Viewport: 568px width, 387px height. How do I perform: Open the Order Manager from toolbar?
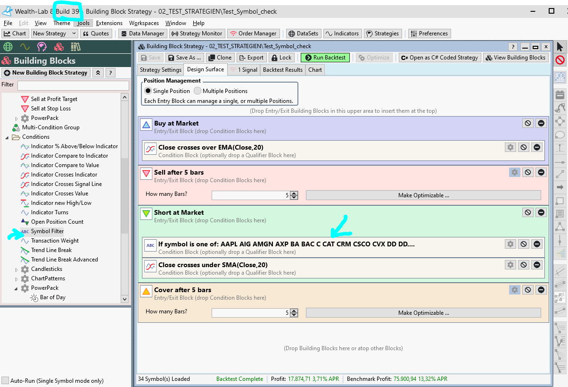(253, 34)
